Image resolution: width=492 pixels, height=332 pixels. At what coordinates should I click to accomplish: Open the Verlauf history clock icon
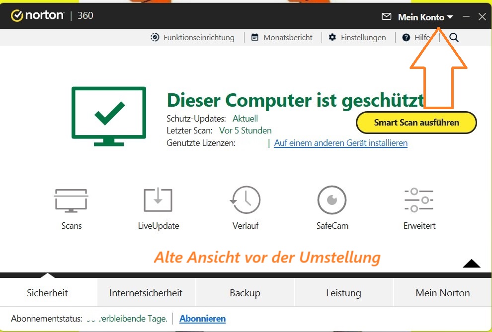tap(245, 200)
